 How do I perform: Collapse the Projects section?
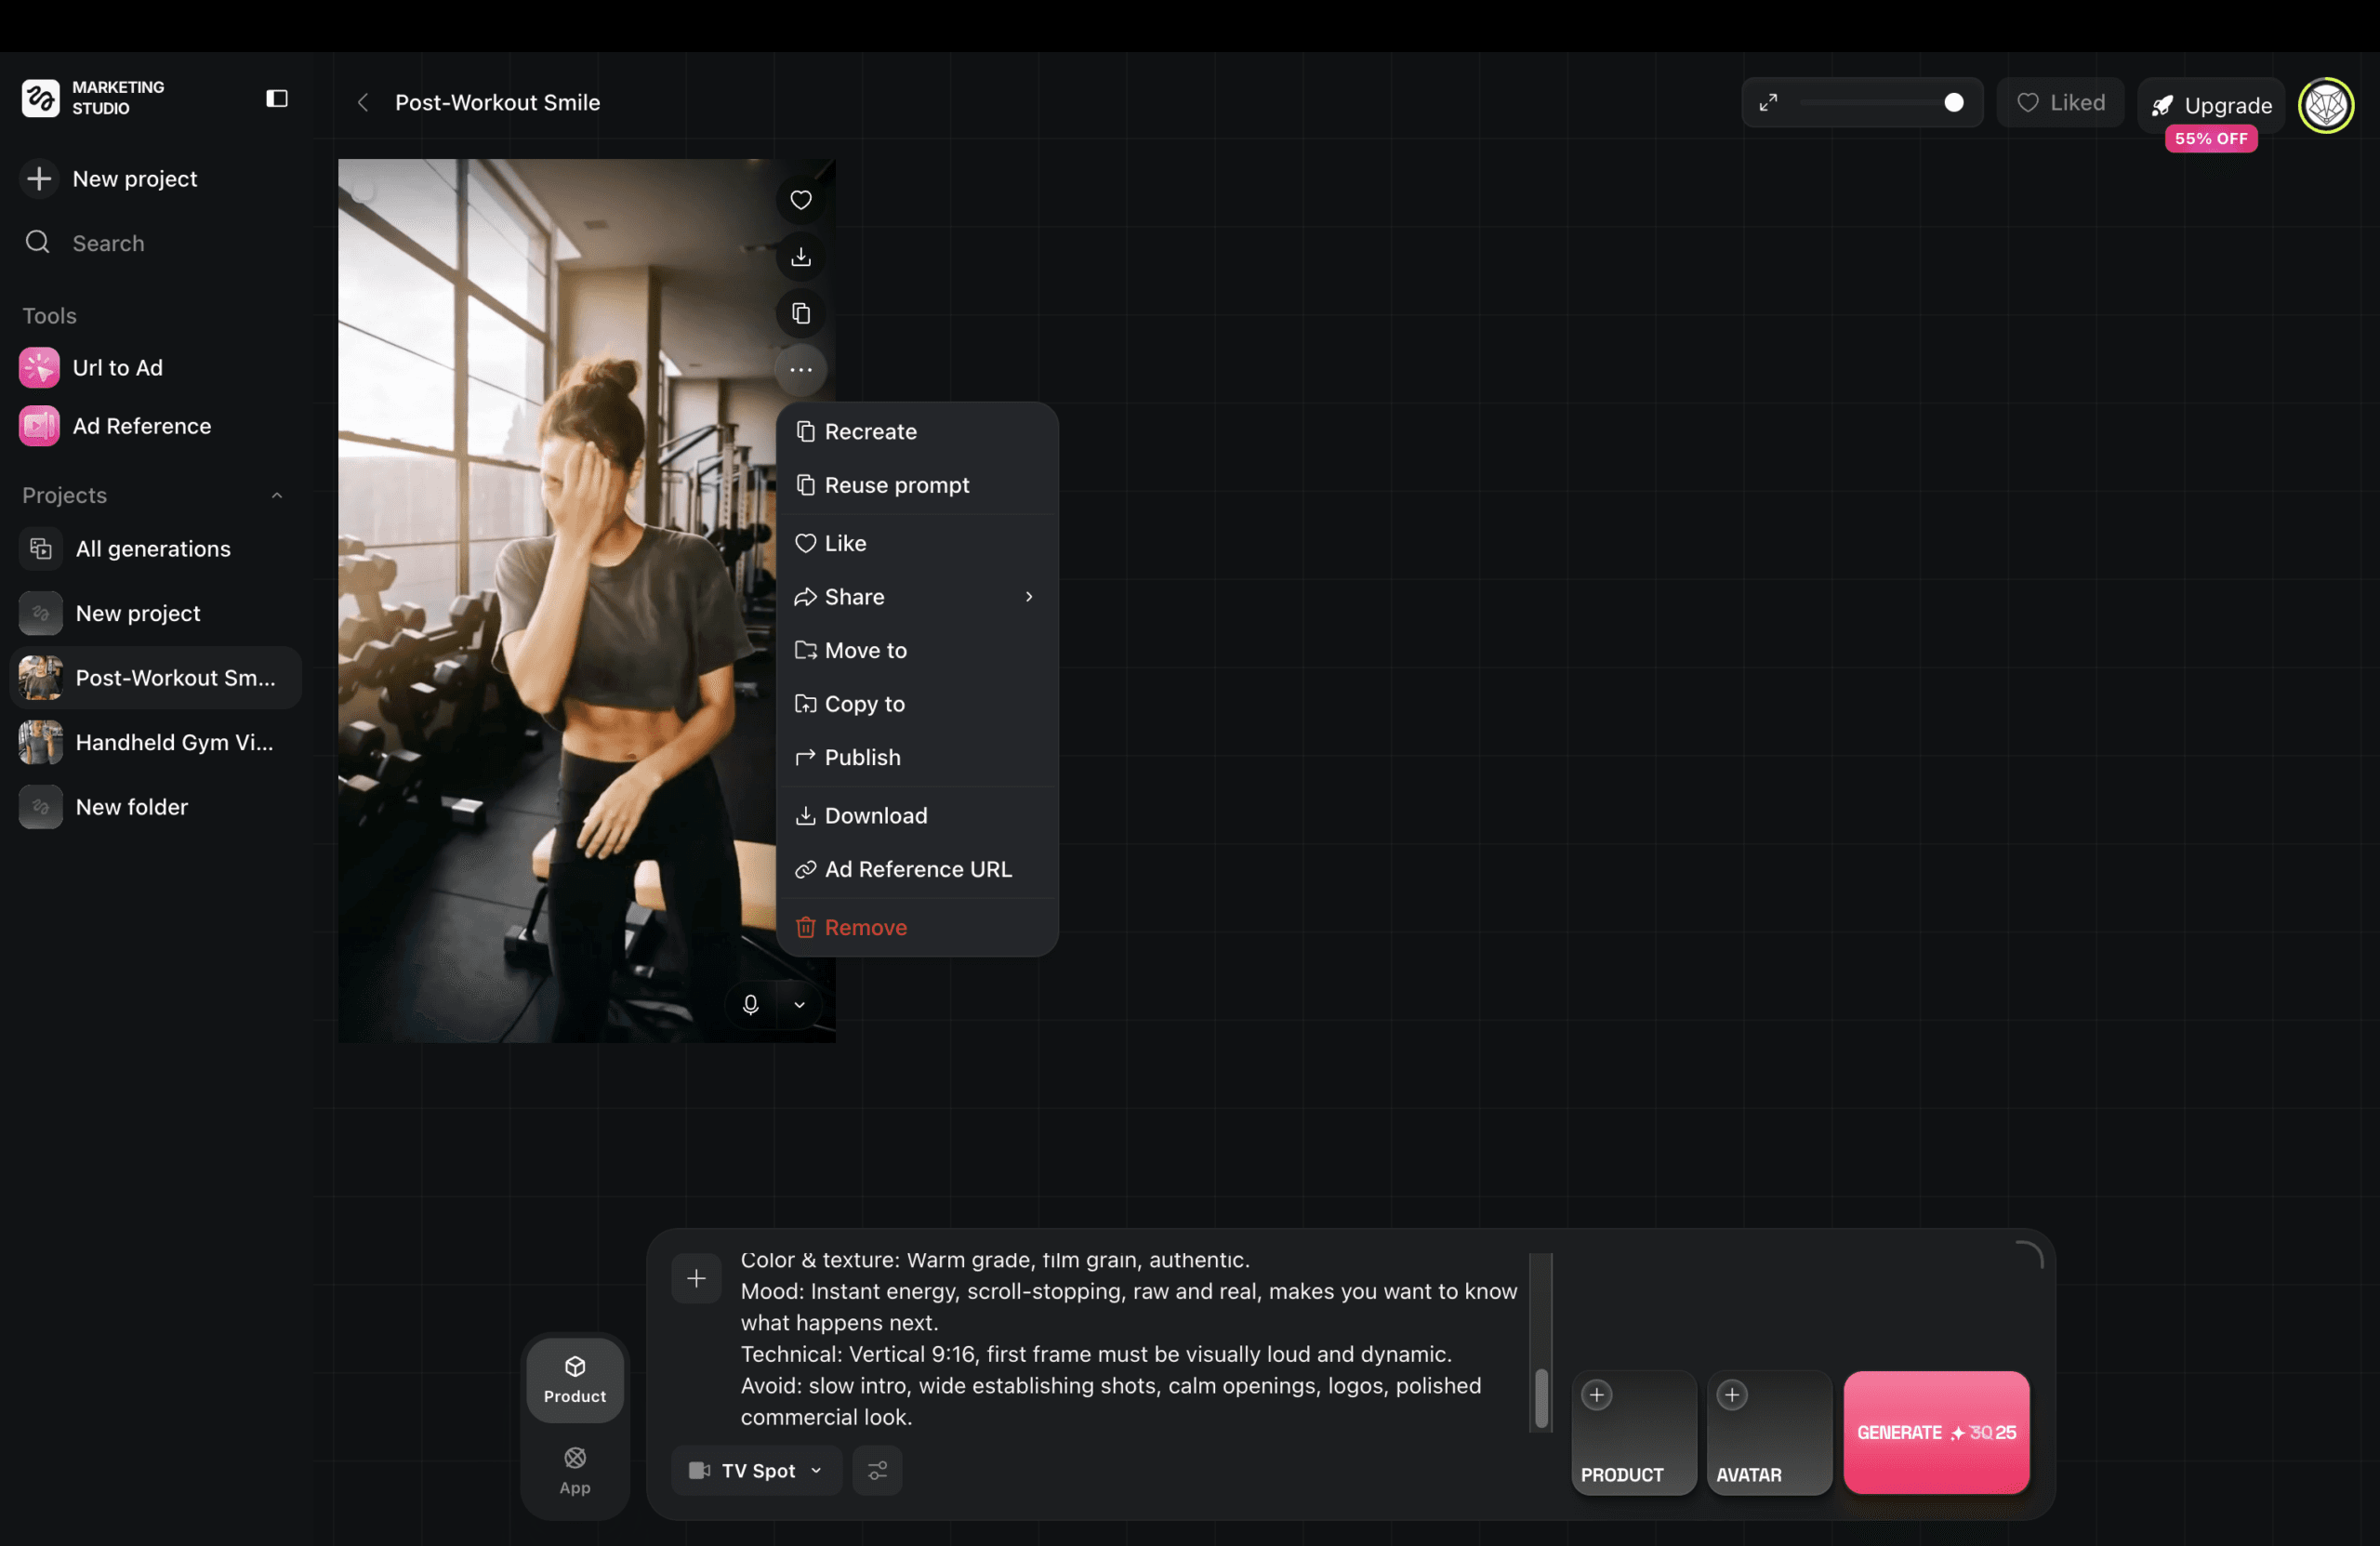coord(277,495)
